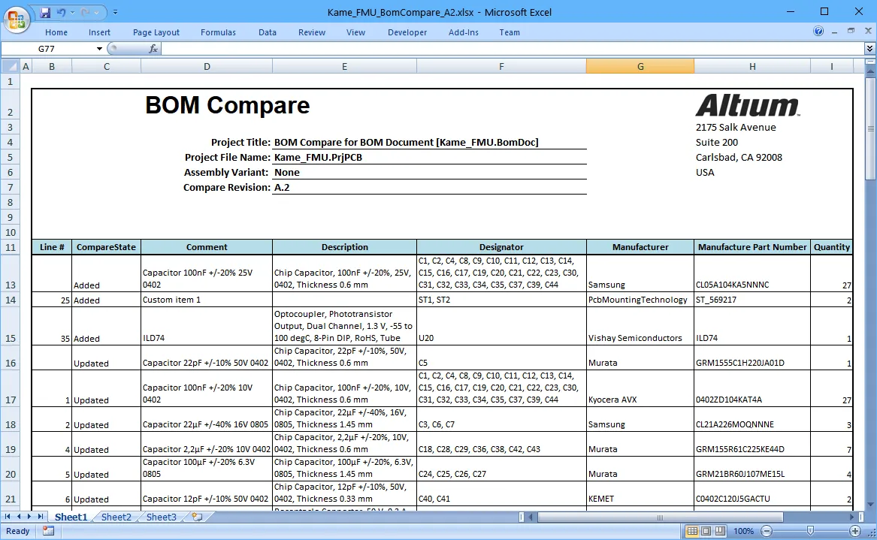877x540 pixels.
Task: Open the View tab
Action: coord(355,32)
